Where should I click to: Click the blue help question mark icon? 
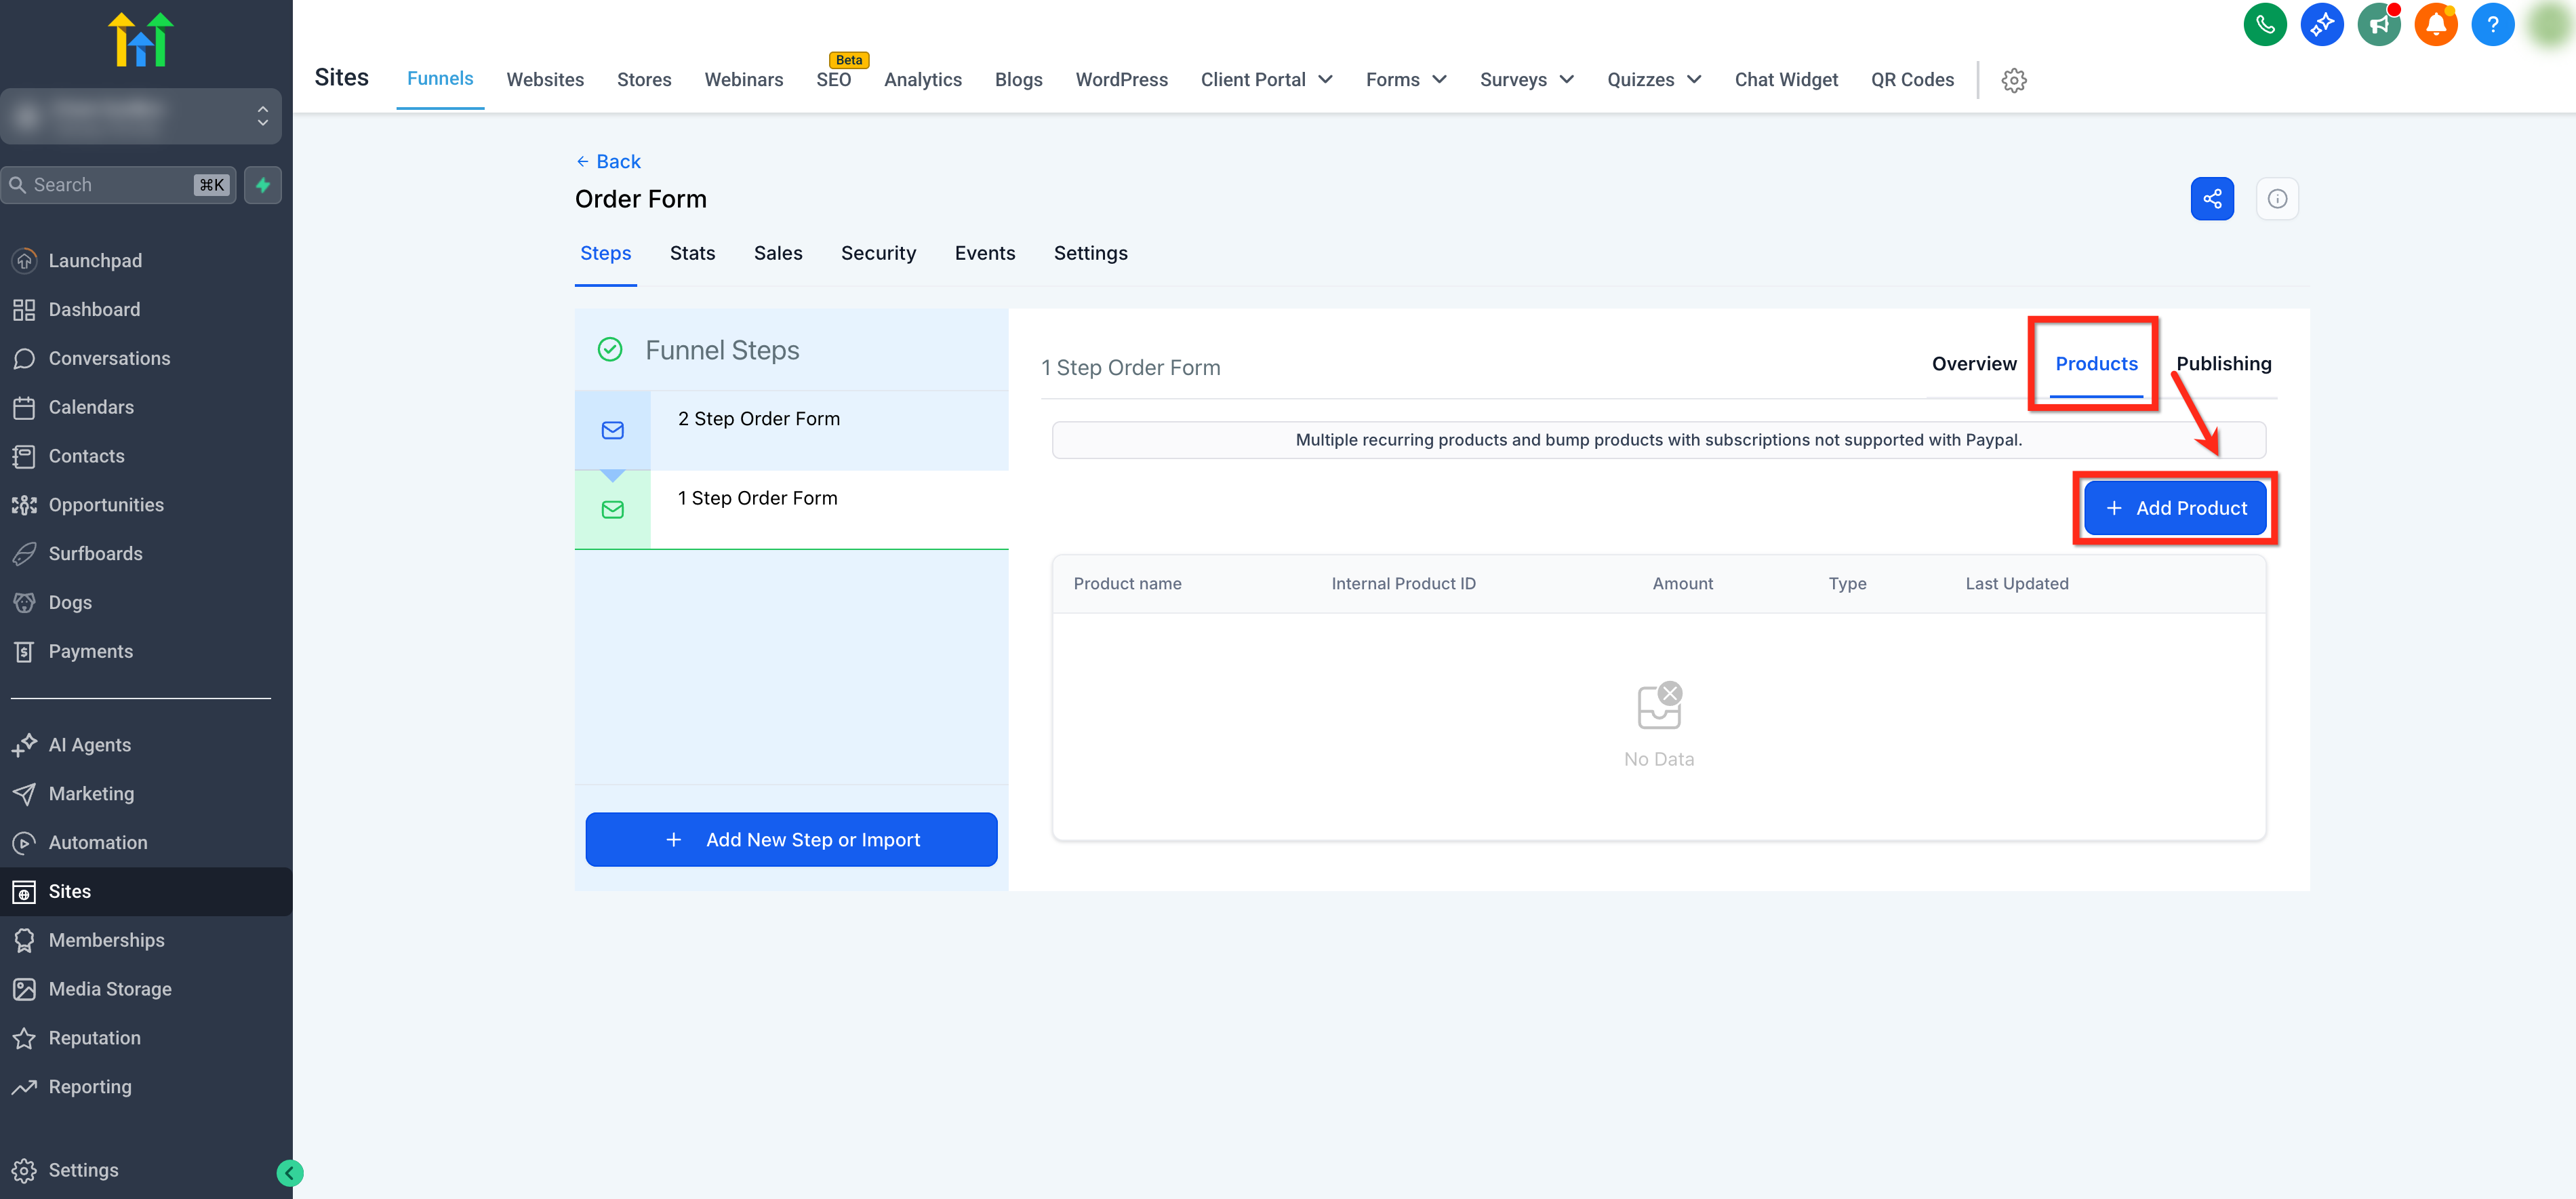[2492, 24]
